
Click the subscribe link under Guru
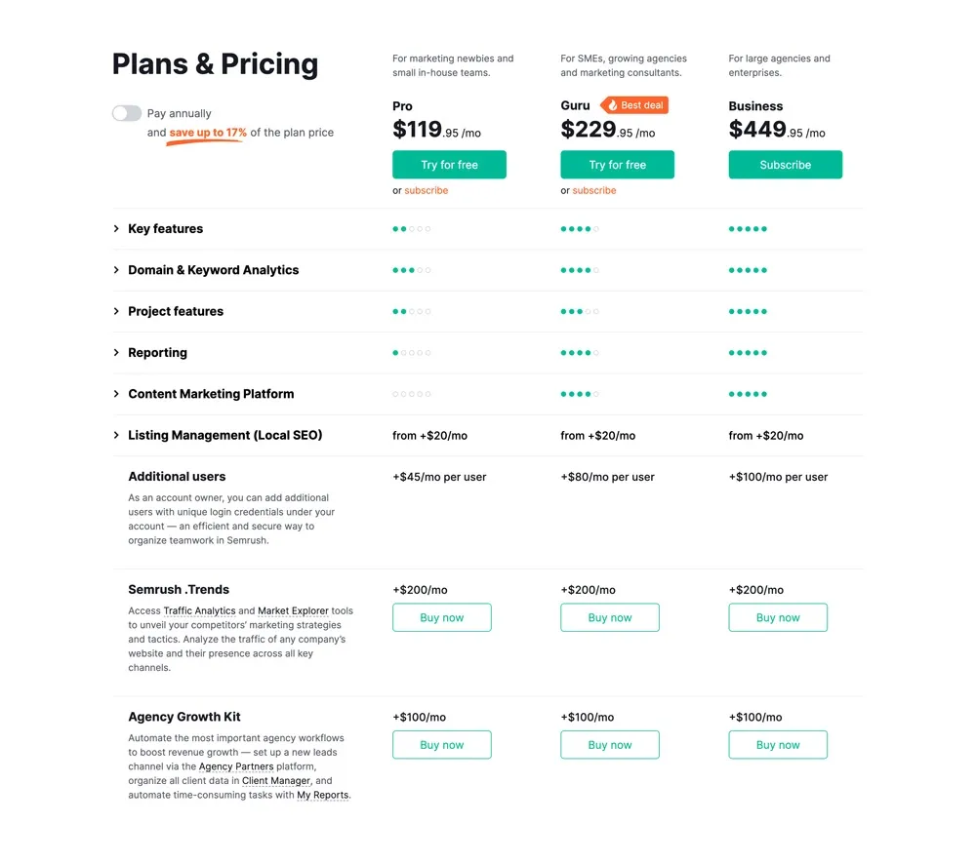click(x=594, y=191)
